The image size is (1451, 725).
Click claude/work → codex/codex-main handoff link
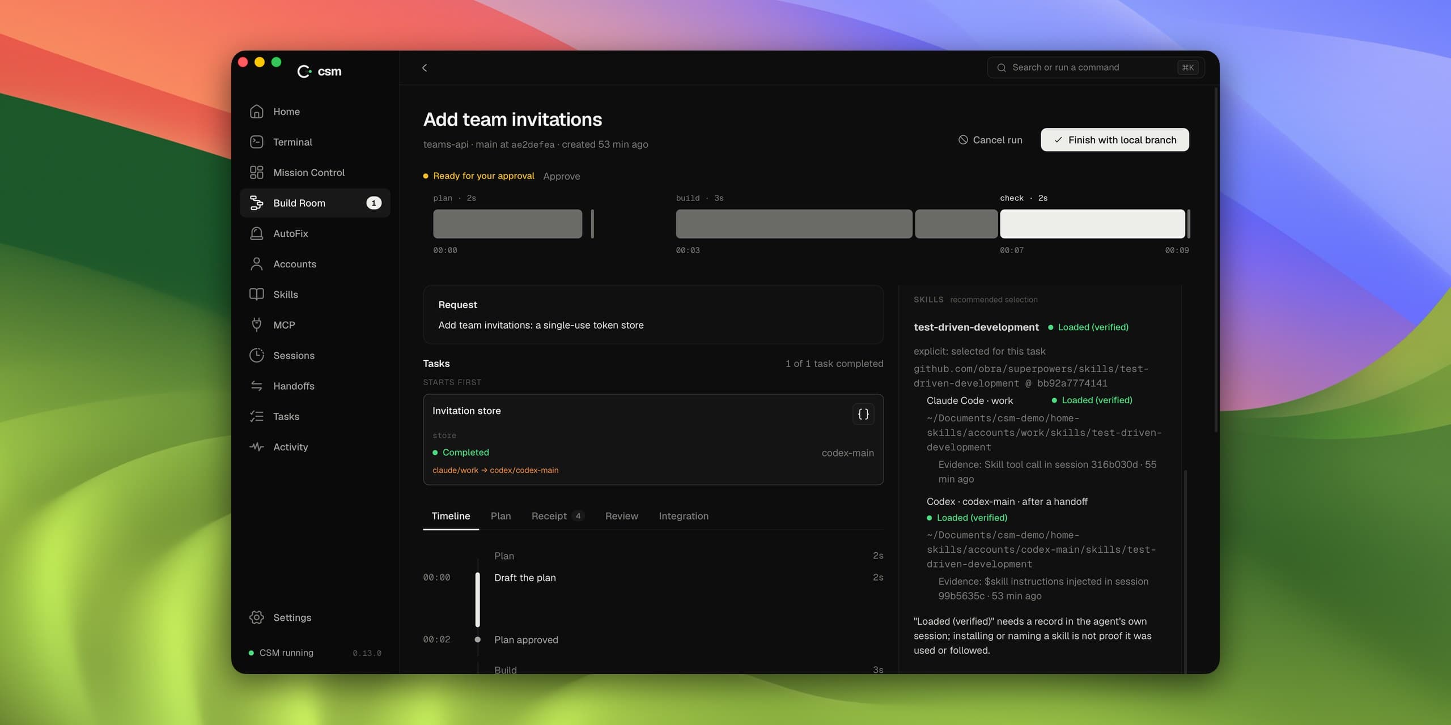(x=495, y=470)
